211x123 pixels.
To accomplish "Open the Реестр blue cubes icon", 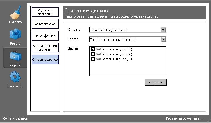I will pos(15,36).
